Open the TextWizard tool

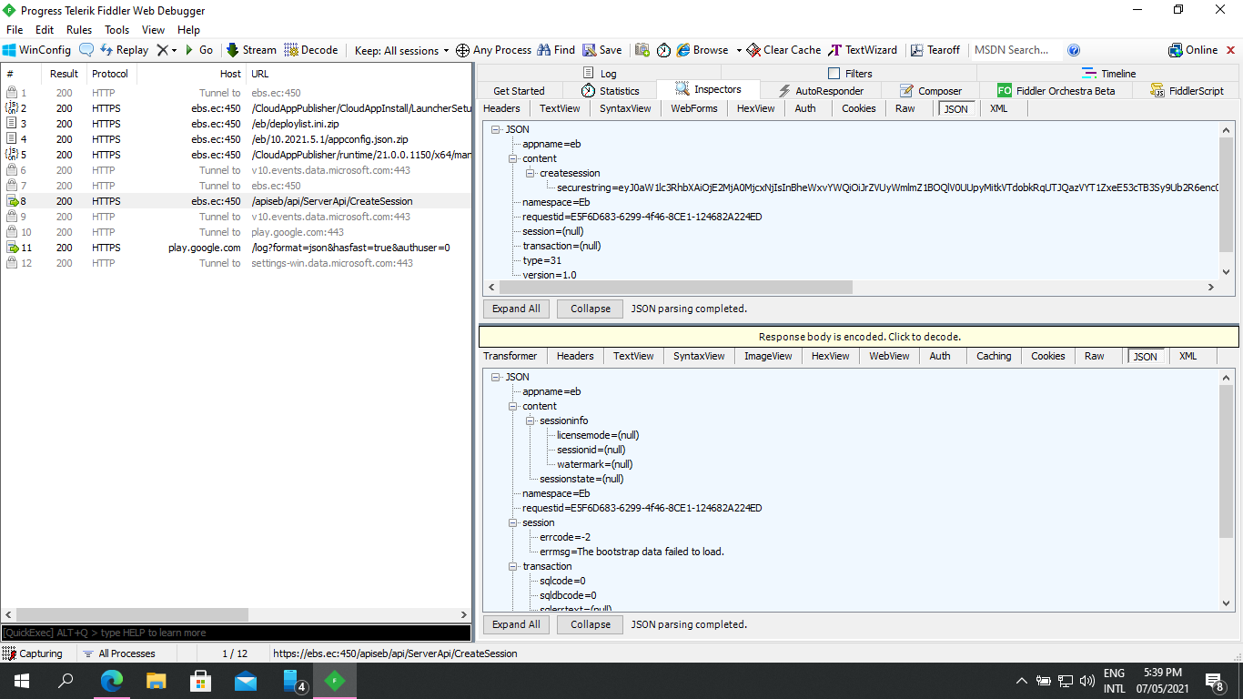tap(863, 50)
